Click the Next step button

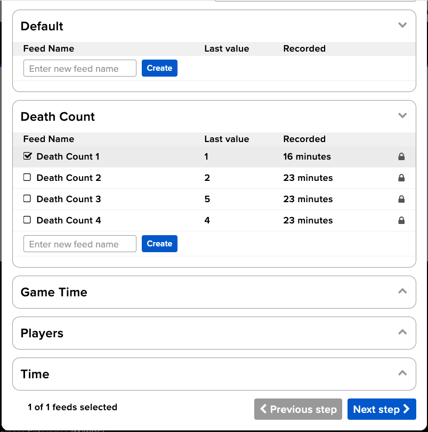382,409
